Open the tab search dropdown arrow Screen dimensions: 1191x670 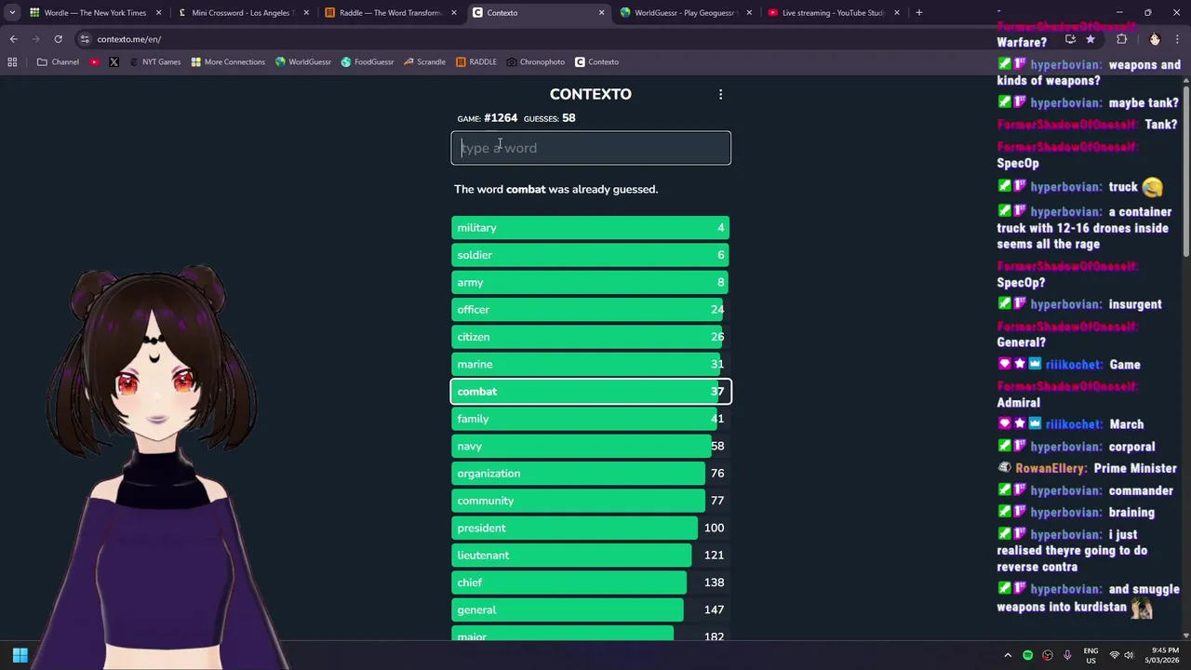(12, 13)
